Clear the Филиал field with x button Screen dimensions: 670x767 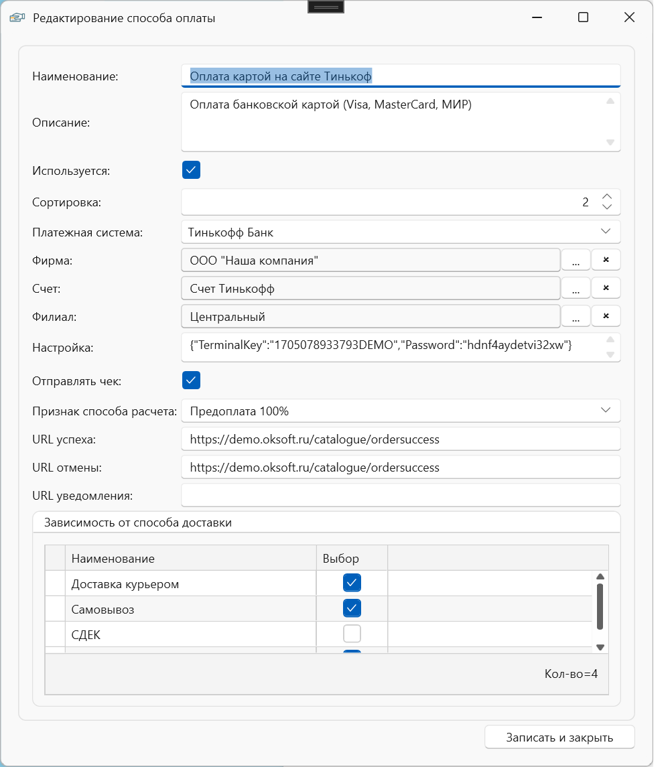(x=606, y=316)
